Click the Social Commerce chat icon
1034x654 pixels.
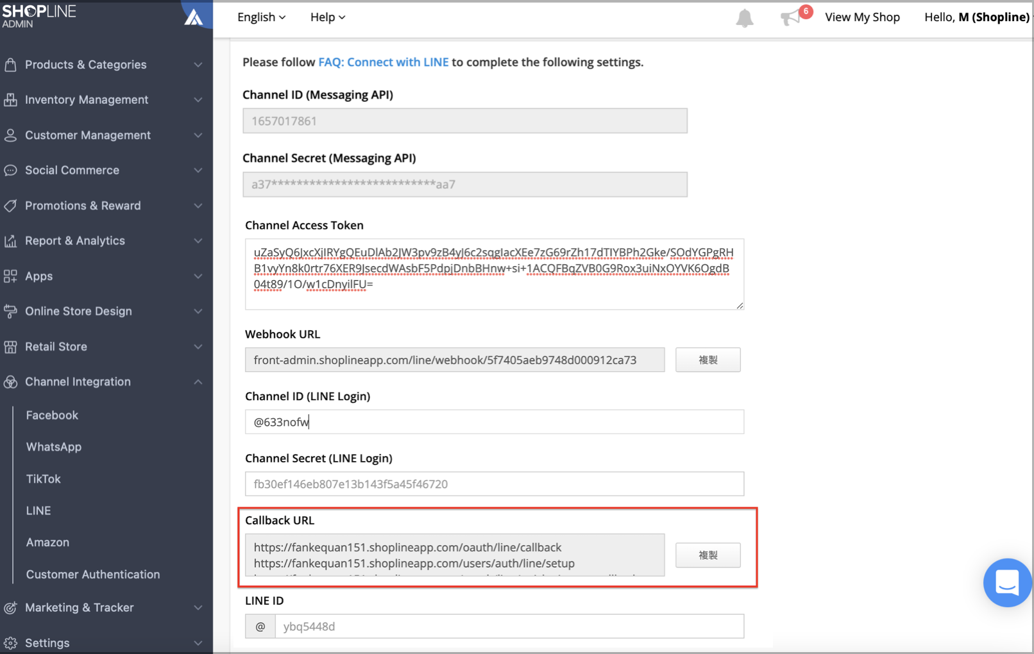click(10, 171)
